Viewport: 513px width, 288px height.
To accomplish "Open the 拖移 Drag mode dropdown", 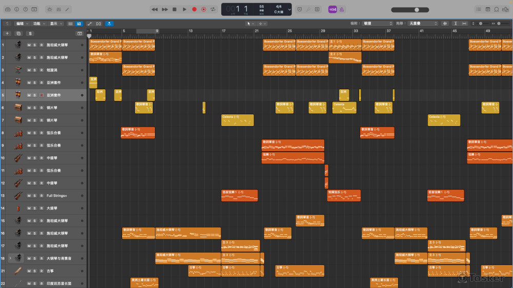I will [423, 24].
